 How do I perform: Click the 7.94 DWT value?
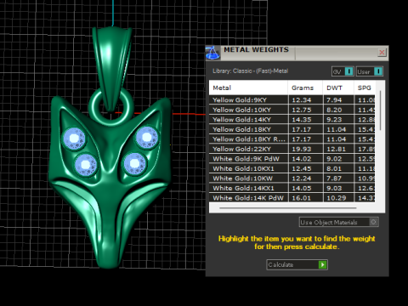[334, 100]
